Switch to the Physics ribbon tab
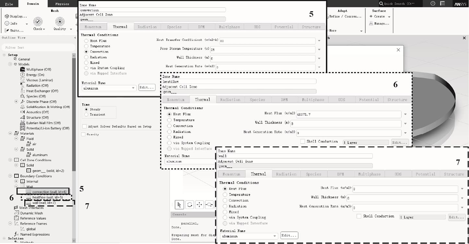The width and height of the screenshot is (469, 244). coord(62,4)
